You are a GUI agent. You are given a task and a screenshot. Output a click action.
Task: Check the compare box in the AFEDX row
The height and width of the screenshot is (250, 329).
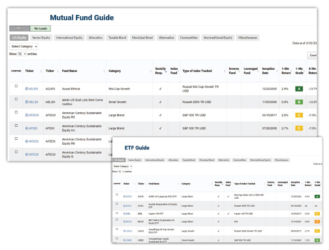pos(16,139)
